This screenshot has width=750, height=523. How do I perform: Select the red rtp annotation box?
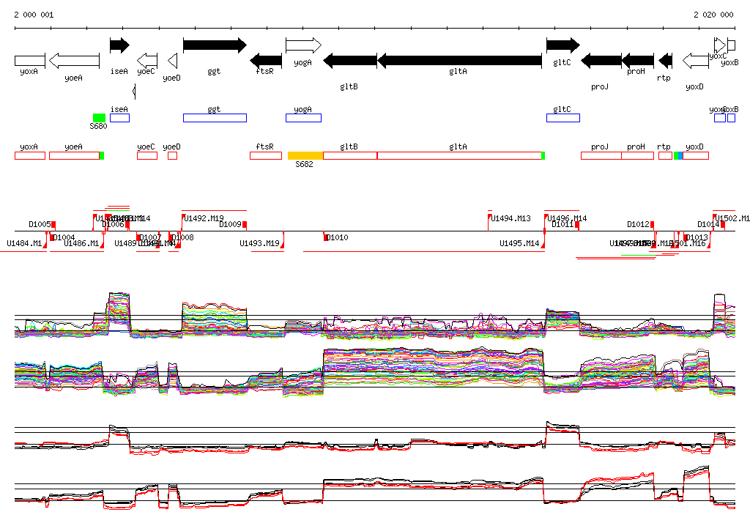pyautogui.click(x=665, y=155)
